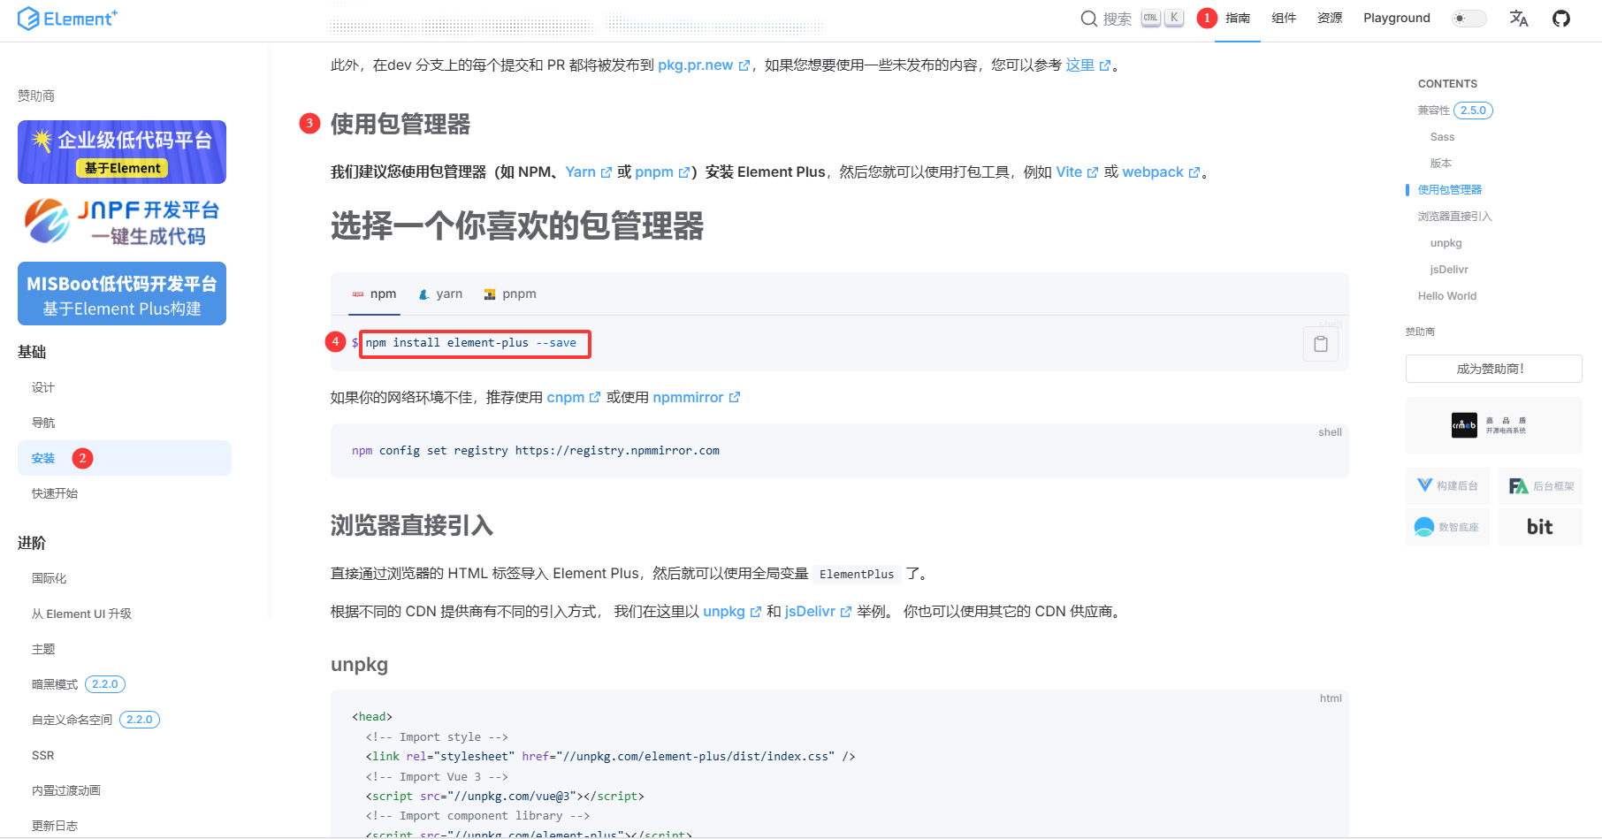Click the 浏览器直接引入 heading
This screenshot has width=1602, height=839.
pos(412,526)
